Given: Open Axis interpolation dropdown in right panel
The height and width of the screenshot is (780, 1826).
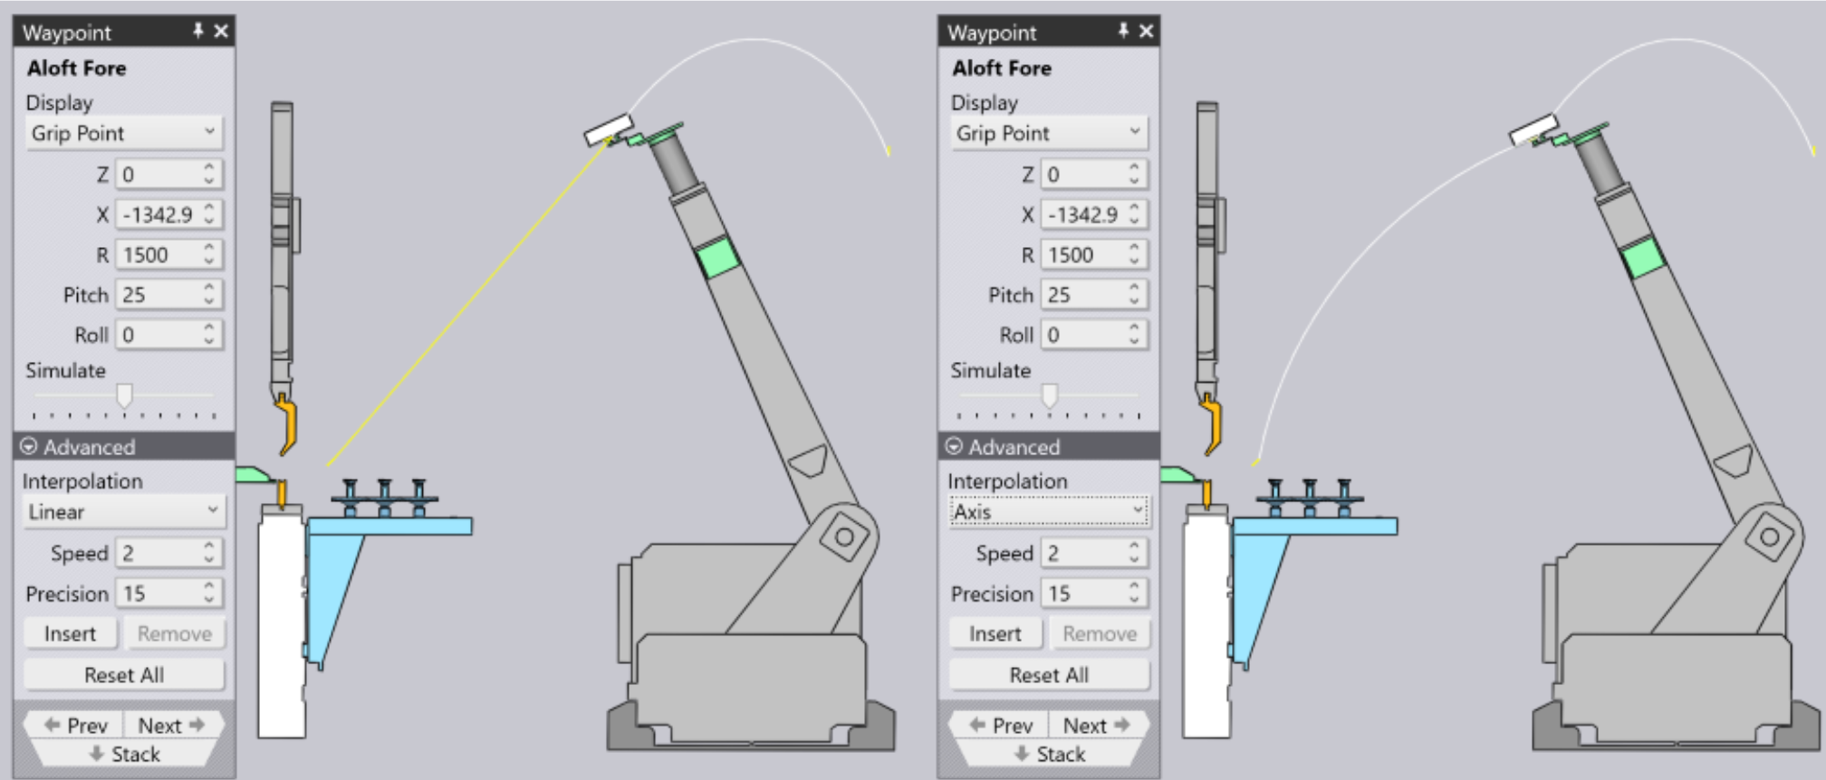Looking at the screenshot, I should point(1049,512).
